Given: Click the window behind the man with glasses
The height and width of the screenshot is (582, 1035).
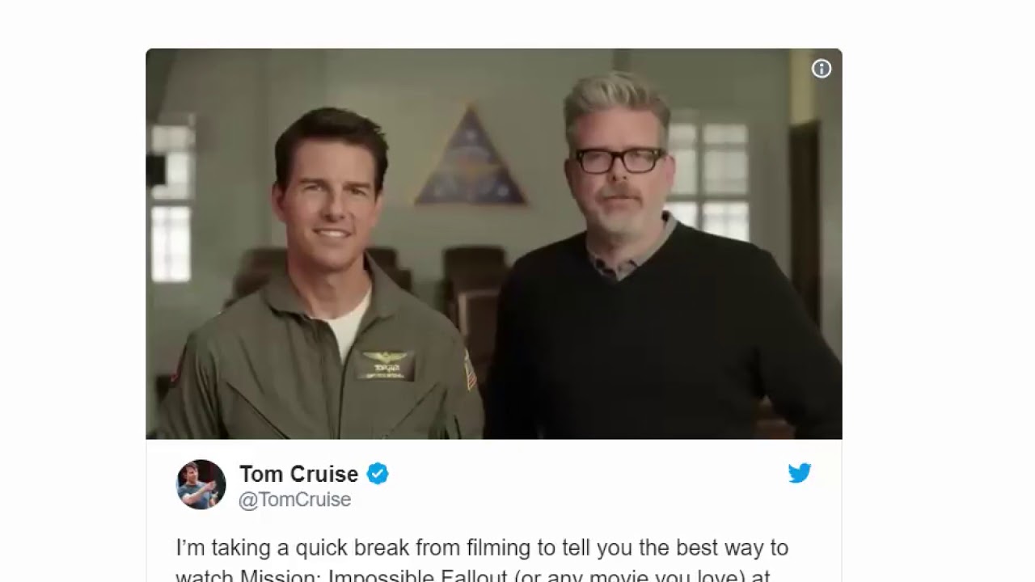Looking at the screenshot, I should tap(708, 179).
